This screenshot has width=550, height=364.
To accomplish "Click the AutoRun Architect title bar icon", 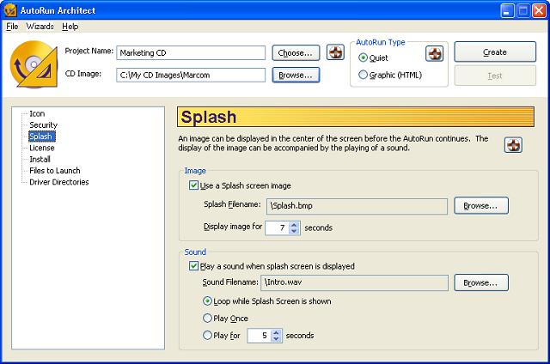I will pos(9,10).
